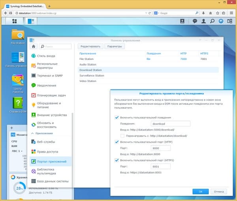
Task: Open Стиль входа settings
Action: tap(51, 56)
